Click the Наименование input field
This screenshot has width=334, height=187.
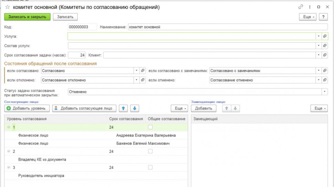[227, 27]
